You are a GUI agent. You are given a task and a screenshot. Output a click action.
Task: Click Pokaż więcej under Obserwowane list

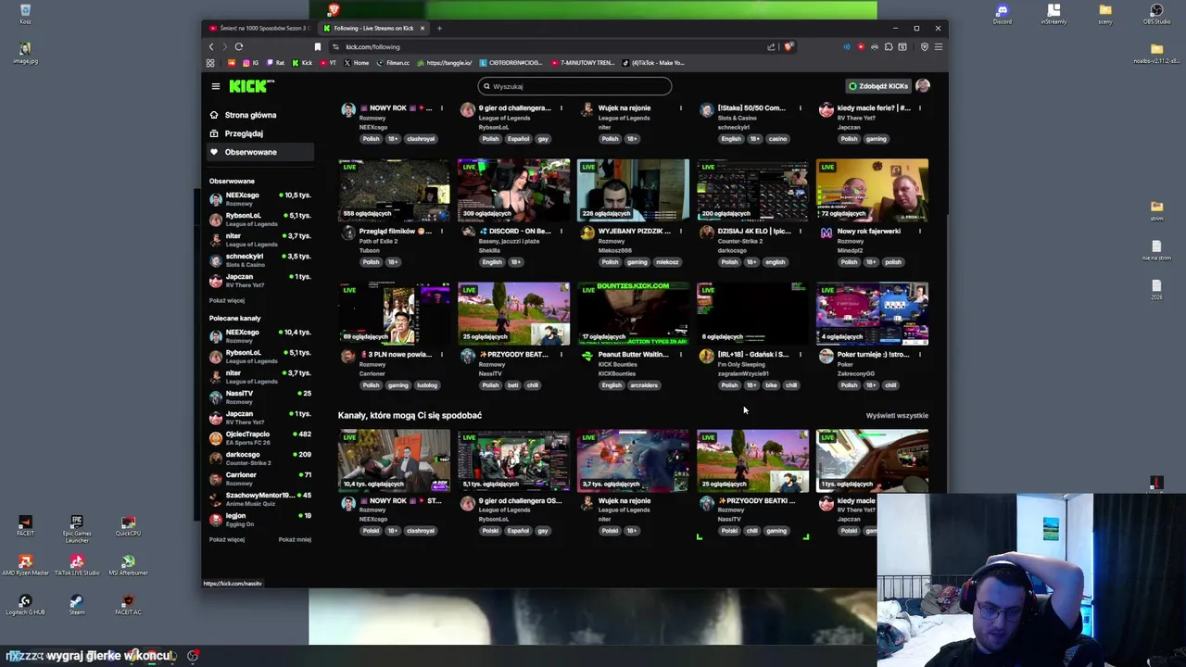click(227, 301)
